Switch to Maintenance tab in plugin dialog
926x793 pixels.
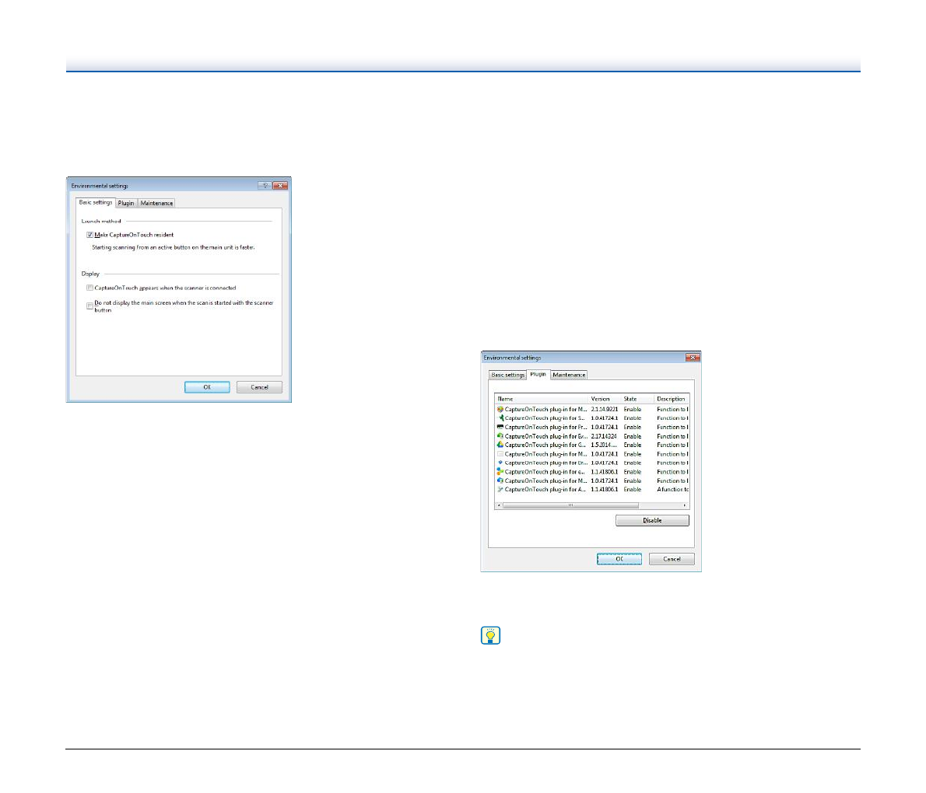(x=569, y=375)
